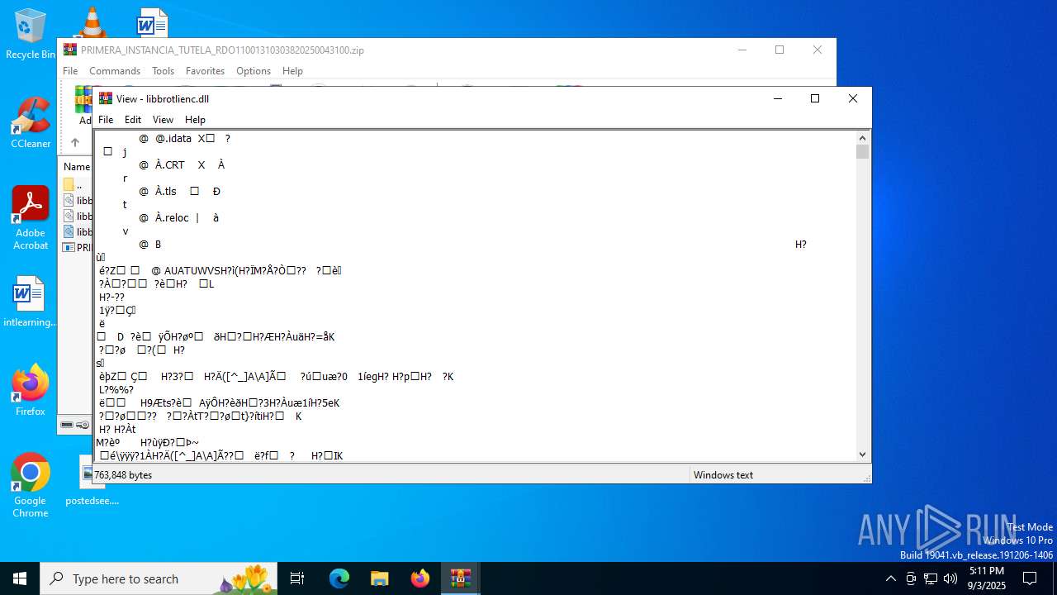Switch to WinRAR taskbar button
Screen dimensions: 1057x595
pos(460,578)
